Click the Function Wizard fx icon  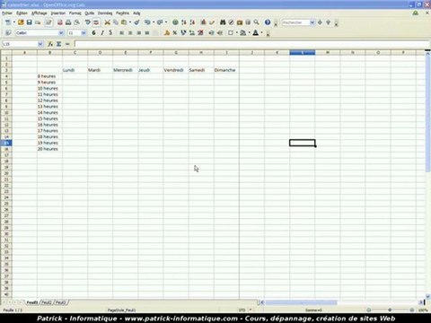pyautogui.click(x=50, y=44)
